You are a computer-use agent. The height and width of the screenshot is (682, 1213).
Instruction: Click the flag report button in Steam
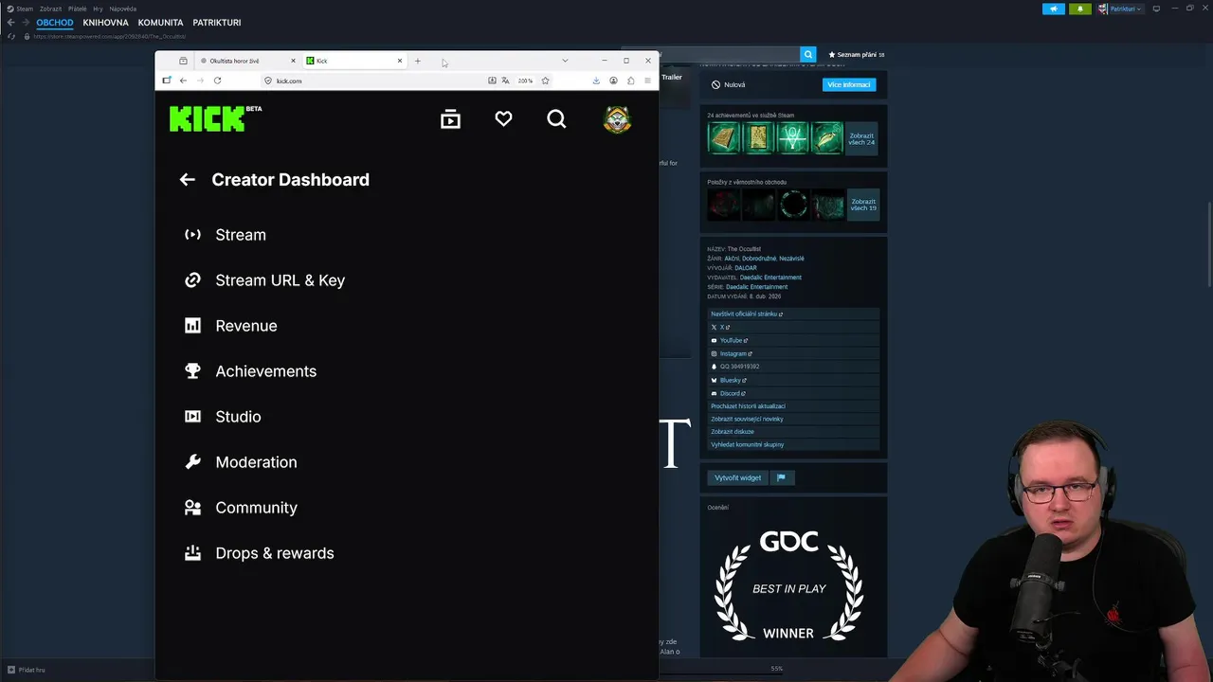click(x=781, y=477)
